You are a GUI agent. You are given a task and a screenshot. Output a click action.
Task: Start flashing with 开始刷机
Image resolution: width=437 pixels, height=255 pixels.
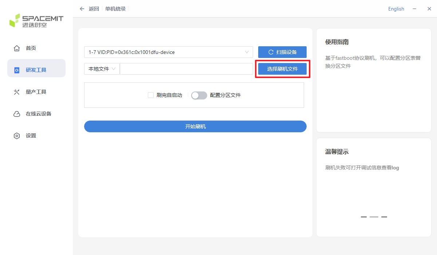click(x=195, y=126)
